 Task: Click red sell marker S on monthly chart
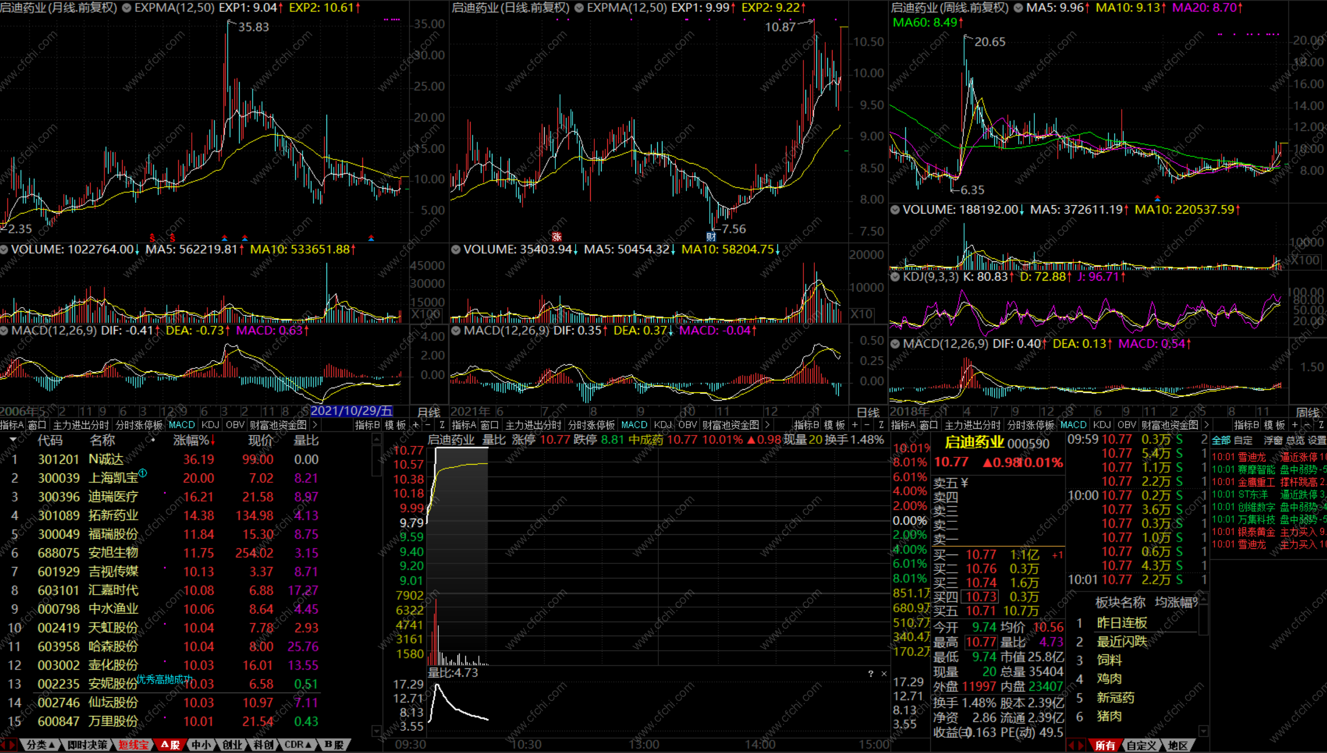[152, 238]
